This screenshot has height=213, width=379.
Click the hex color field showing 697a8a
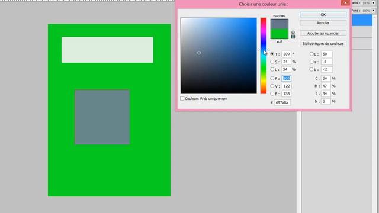pyautogui.click(x=282, y=102)
